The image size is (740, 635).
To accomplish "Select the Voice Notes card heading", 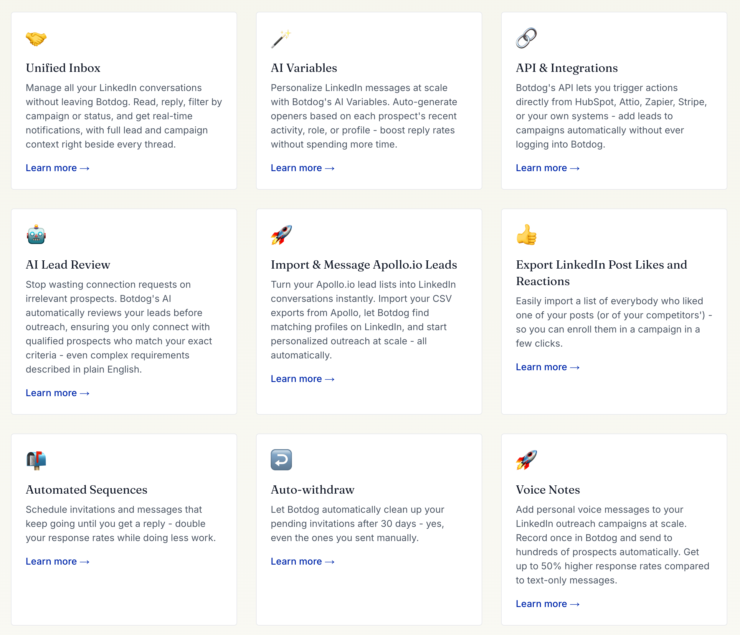I will click(548, 489).
